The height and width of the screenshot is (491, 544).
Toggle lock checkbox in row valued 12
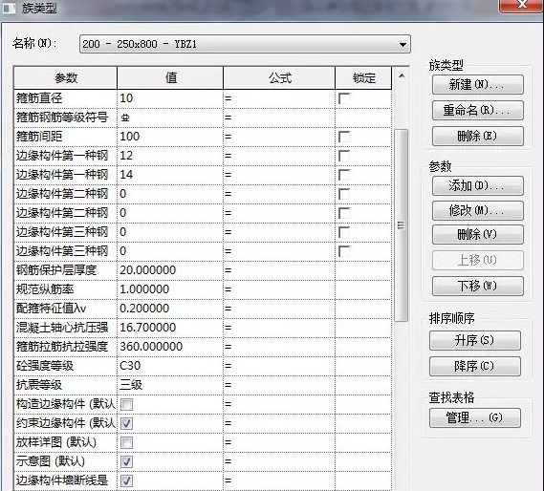(x=344, y=156)
